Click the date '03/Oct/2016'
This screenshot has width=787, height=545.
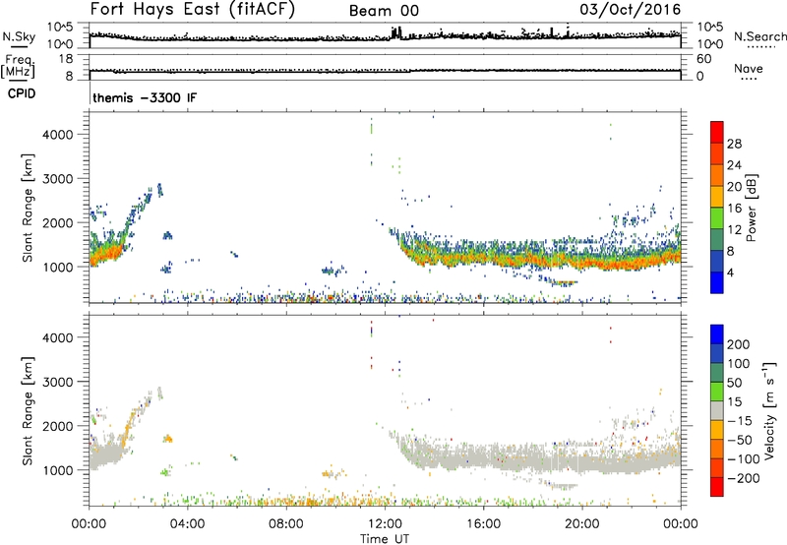pos(630,10)
